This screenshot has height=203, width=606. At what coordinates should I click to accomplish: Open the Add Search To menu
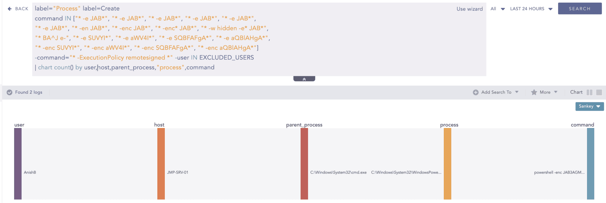point(499,92)
